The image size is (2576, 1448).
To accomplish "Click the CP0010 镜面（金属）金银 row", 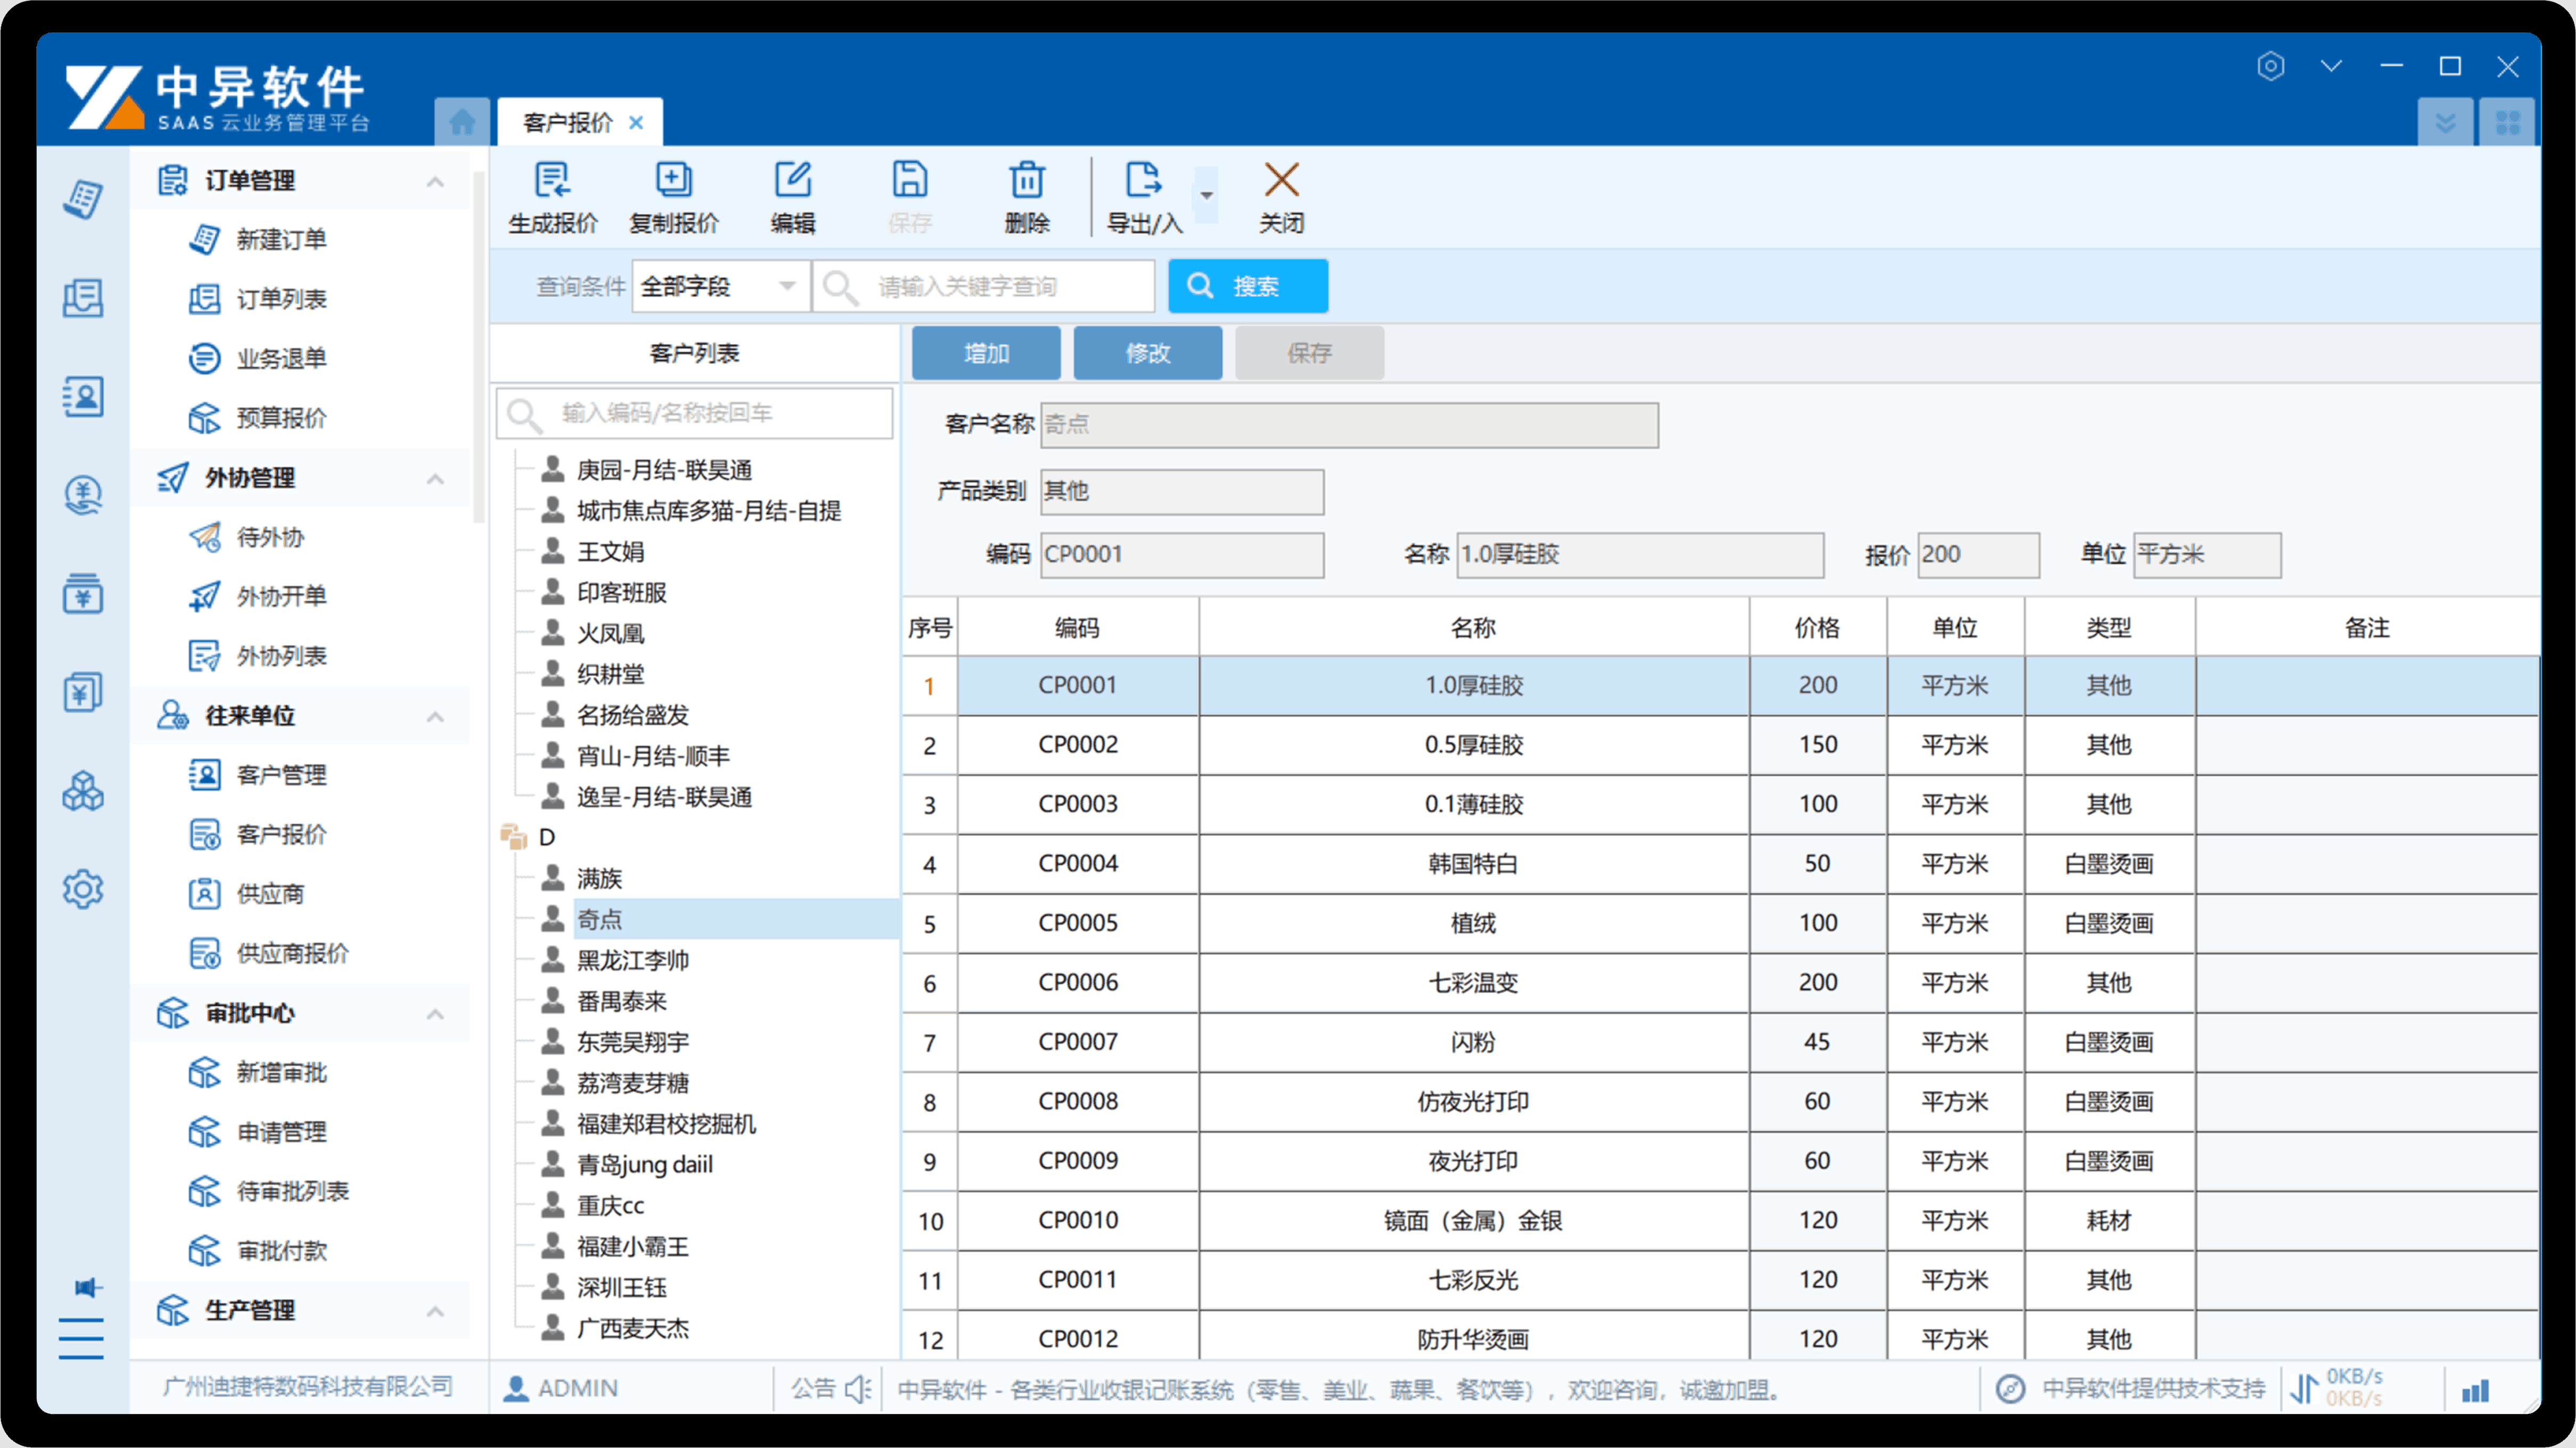I will [1720, 1221].
